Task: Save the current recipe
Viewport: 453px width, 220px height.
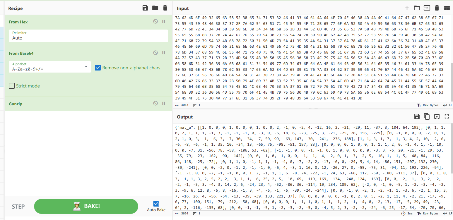Action: coord(145,8)
